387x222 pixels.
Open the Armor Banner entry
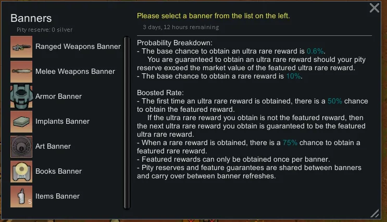[58, 97]
